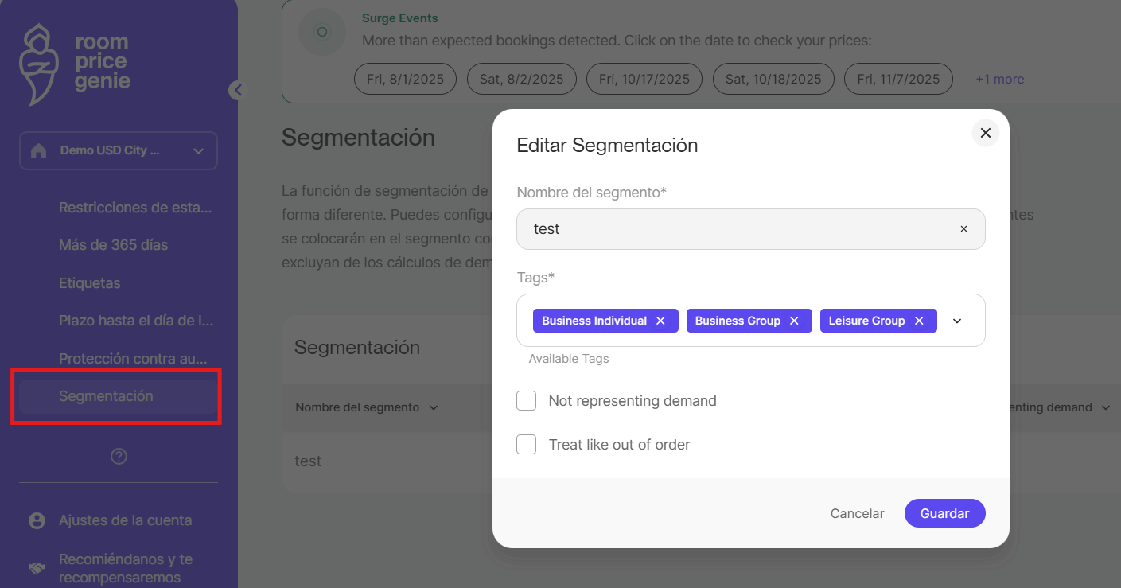The width and height of the screenshot is (1121, 588).
Task: Open help via question mark icon
Action: coord(119,457)
